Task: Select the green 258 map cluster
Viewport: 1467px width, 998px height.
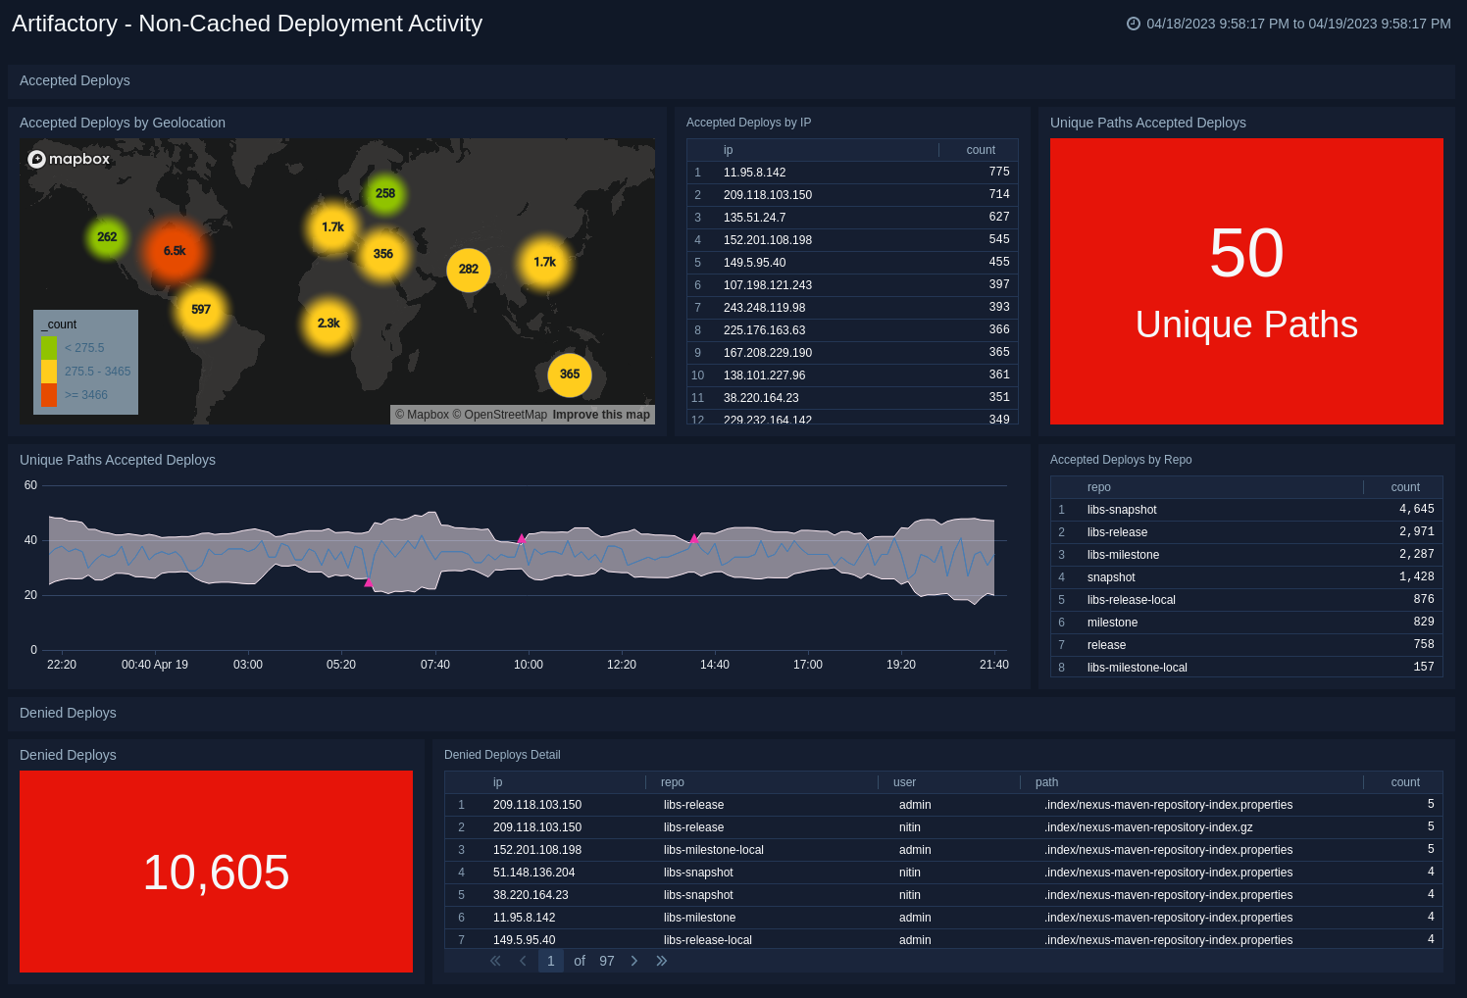Action: (x=385, y=193)
